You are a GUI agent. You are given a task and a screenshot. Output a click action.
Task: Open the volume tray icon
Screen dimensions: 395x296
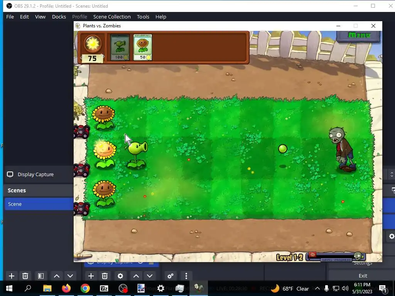click(x=345, y=288)
